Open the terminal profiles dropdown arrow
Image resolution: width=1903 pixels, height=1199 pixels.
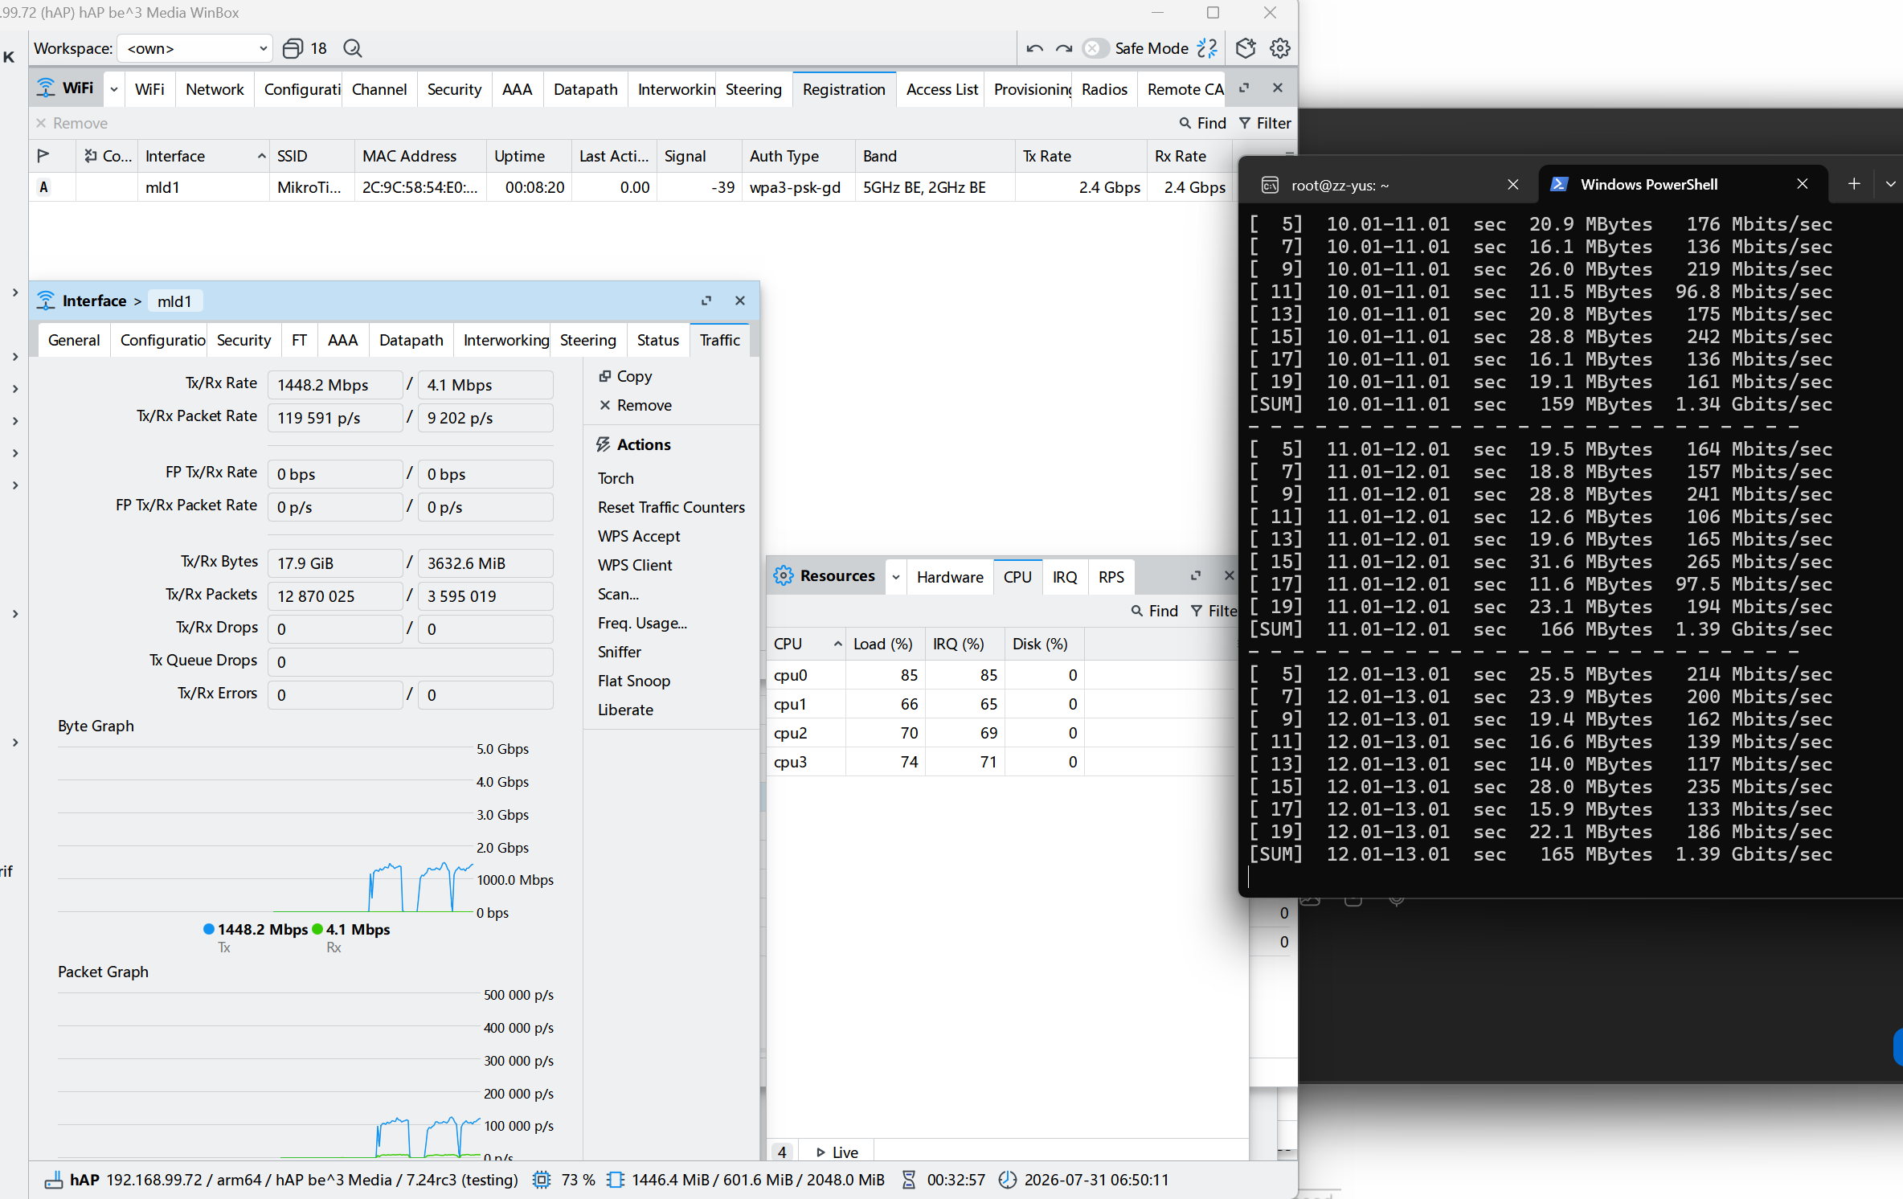coord(1890,184)
